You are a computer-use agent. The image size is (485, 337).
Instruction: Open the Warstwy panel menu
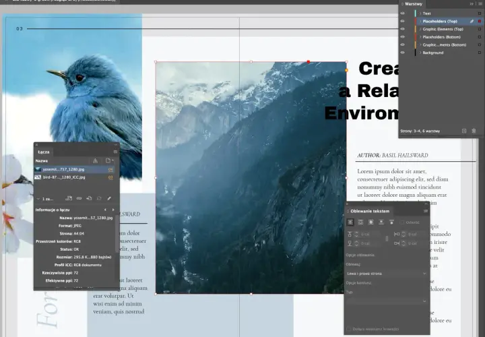[480, 4]
